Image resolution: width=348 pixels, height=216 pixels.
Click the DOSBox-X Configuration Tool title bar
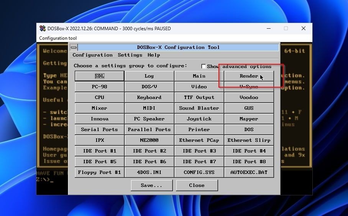click(178, 47)
